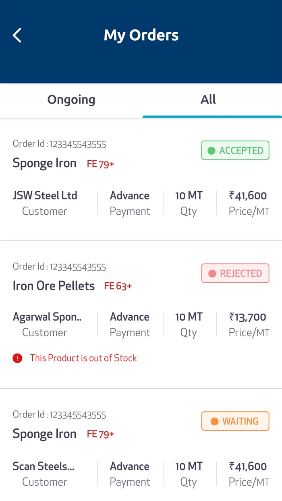This screenshot has width=282, height=501.
Task: Click the FE 63+ grade label
Action: coord(118,286)
